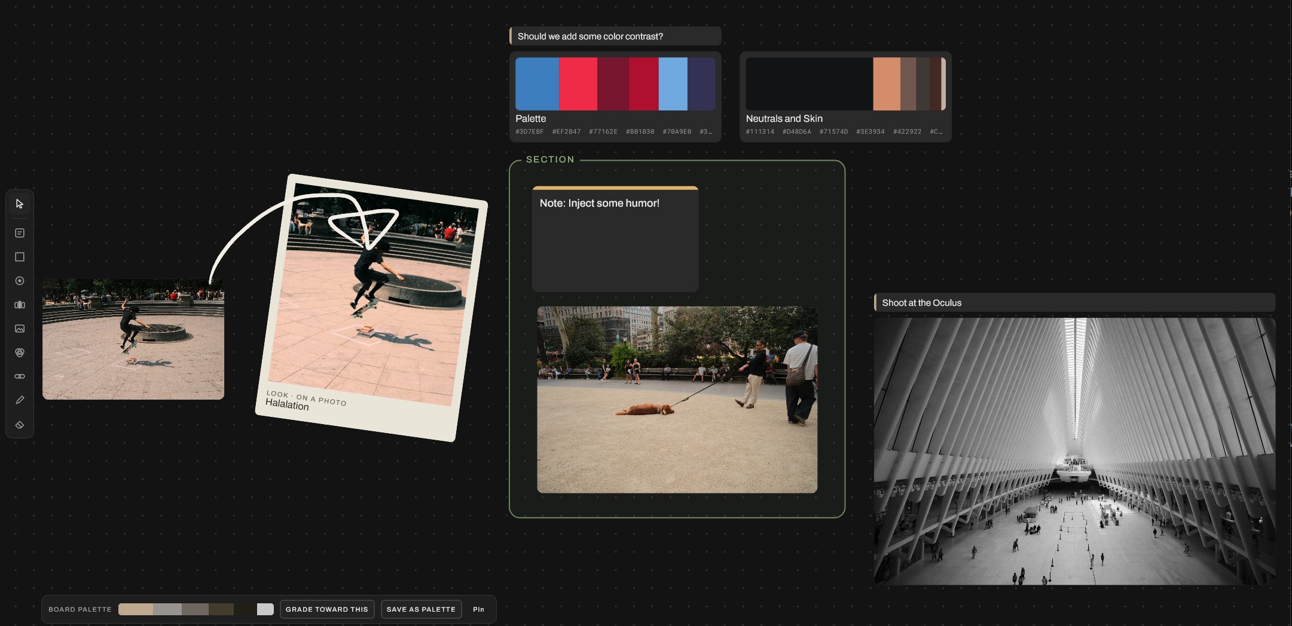Click the SECTION label

pos(550,159)
